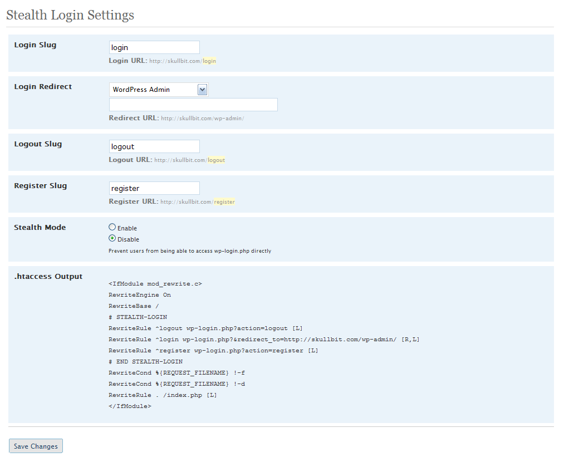Click the RewriteCond REQUEST_FILENAME !-d line
Screen dimensions: 569x457
(176, 384)
